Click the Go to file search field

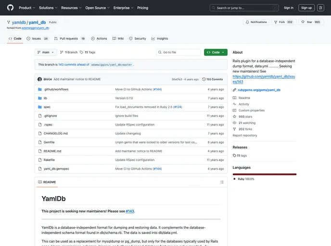point(178,52)
